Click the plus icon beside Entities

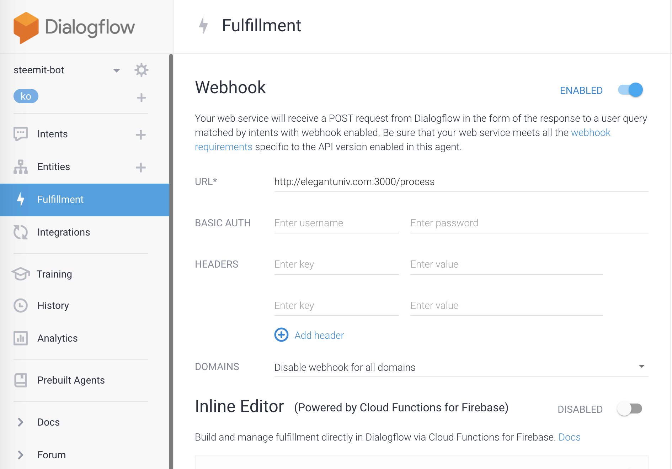click(x=141, y=167)
